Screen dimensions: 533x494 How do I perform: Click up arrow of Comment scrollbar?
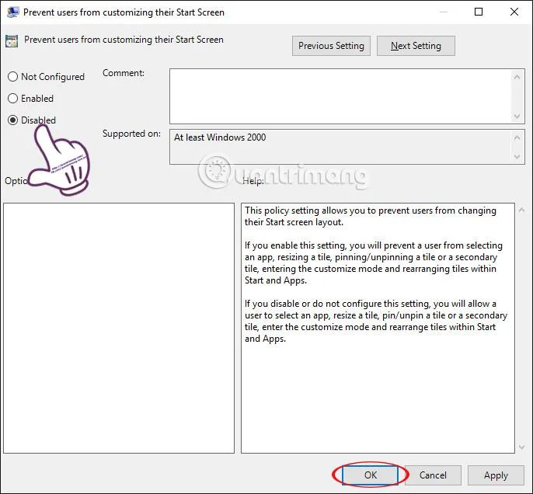(x=517, y=77)
